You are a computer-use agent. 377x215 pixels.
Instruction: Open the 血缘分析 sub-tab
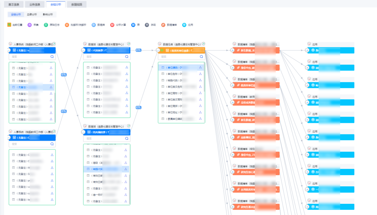click(31, 14)
